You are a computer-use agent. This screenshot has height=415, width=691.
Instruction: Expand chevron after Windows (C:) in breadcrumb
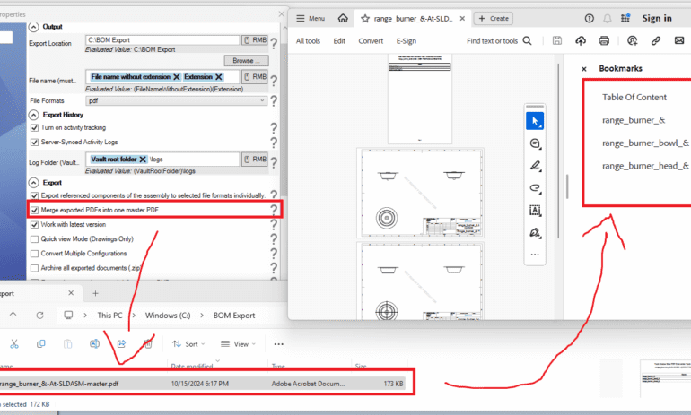point(202,316)
